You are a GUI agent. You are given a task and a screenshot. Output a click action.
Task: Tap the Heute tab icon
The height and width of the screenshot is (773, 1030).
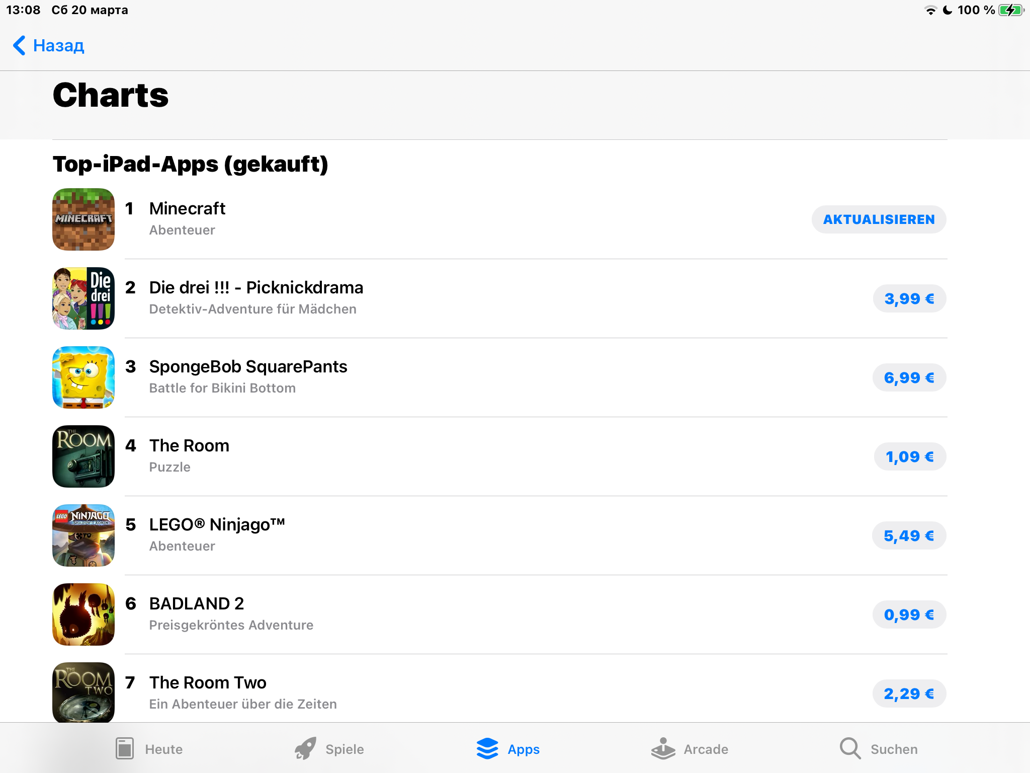pos(124,748)
